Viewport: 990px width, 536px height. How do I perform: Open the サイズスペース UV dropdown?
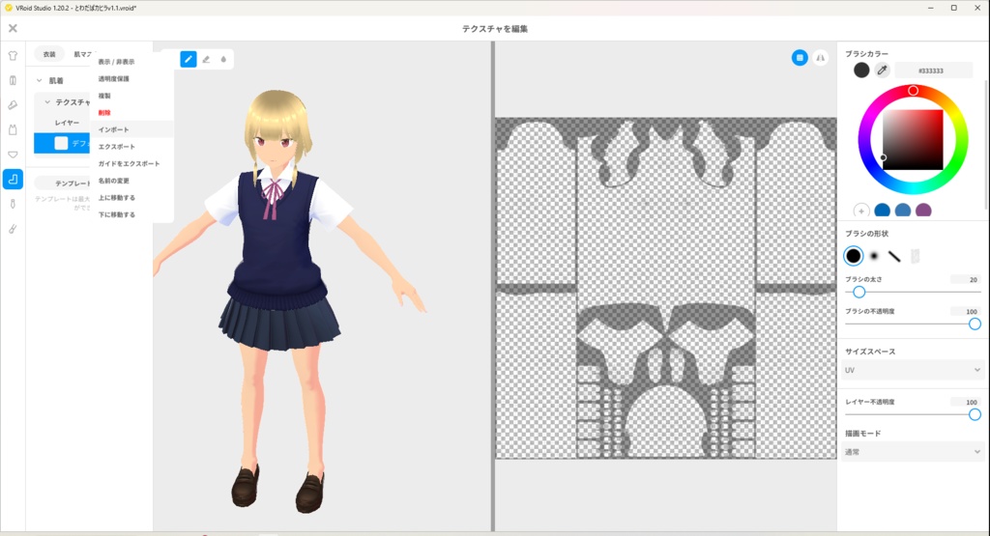(x=913, y=370)
